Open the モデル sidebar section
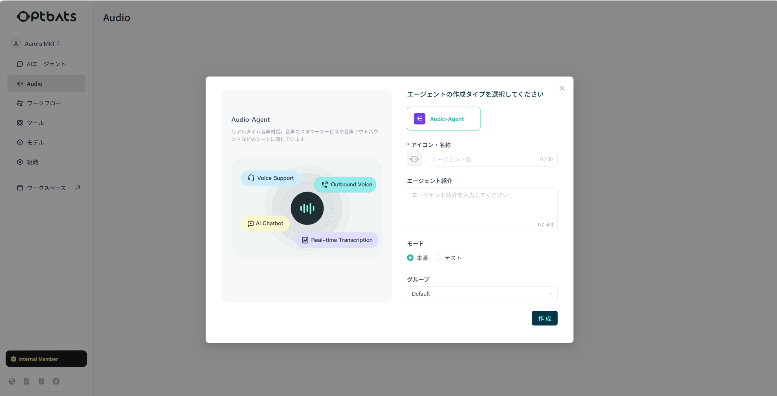 (46, 142)
